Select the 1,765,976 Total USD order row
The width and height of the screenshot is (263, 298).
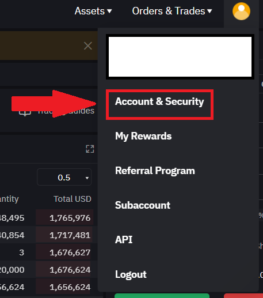[49, 218]
